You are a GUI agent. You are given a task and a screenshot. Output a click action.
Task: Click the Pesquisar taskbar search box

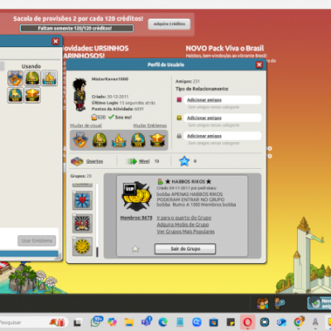(x=33, y=322)
